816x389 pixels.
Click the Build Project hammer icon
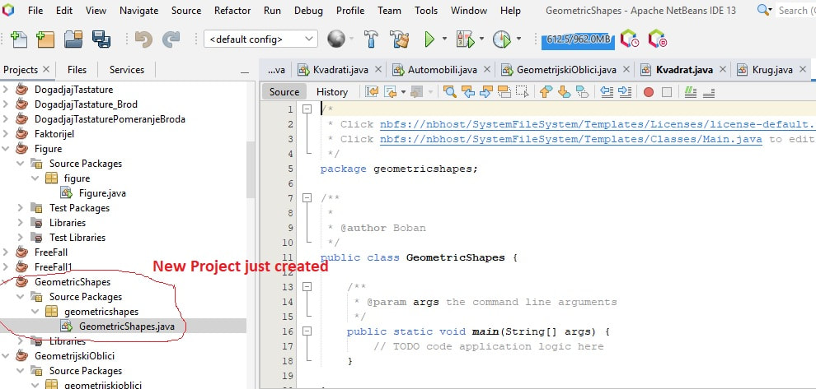coord(372,39)
